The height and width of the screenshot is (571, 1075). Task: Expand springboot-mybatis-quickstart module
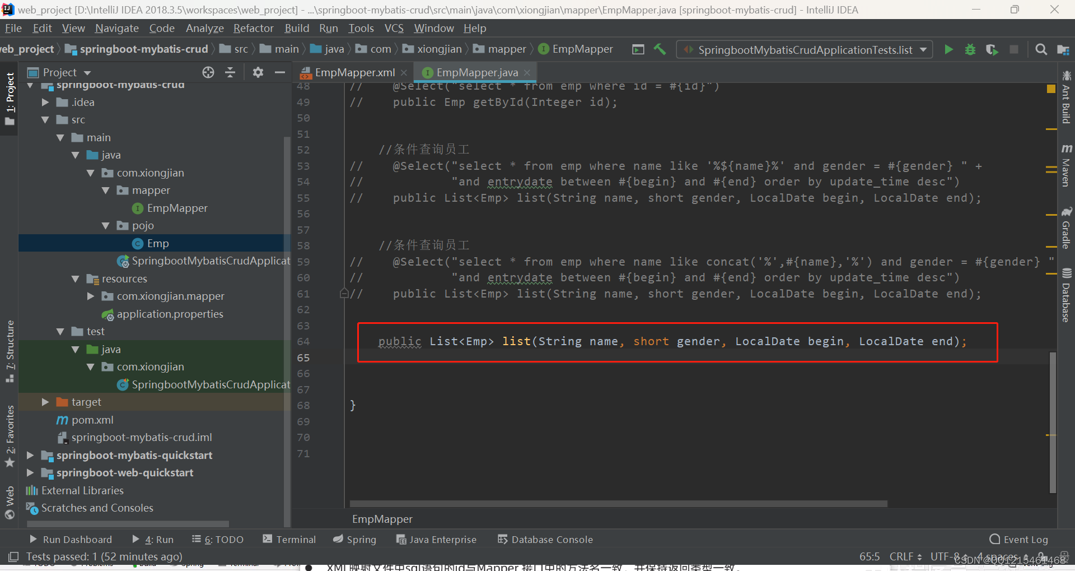coord(30,455)
